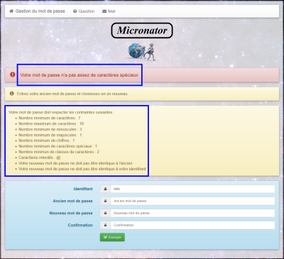Focus the Identifiant input field
Screen dimensions: 284x259
pos(192,189)
